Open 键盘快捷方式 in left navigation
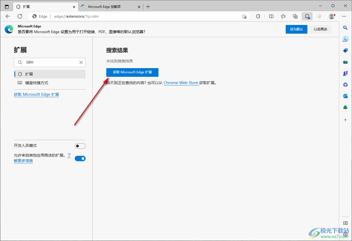The image size is (352, 241). (x=50, y=83)
